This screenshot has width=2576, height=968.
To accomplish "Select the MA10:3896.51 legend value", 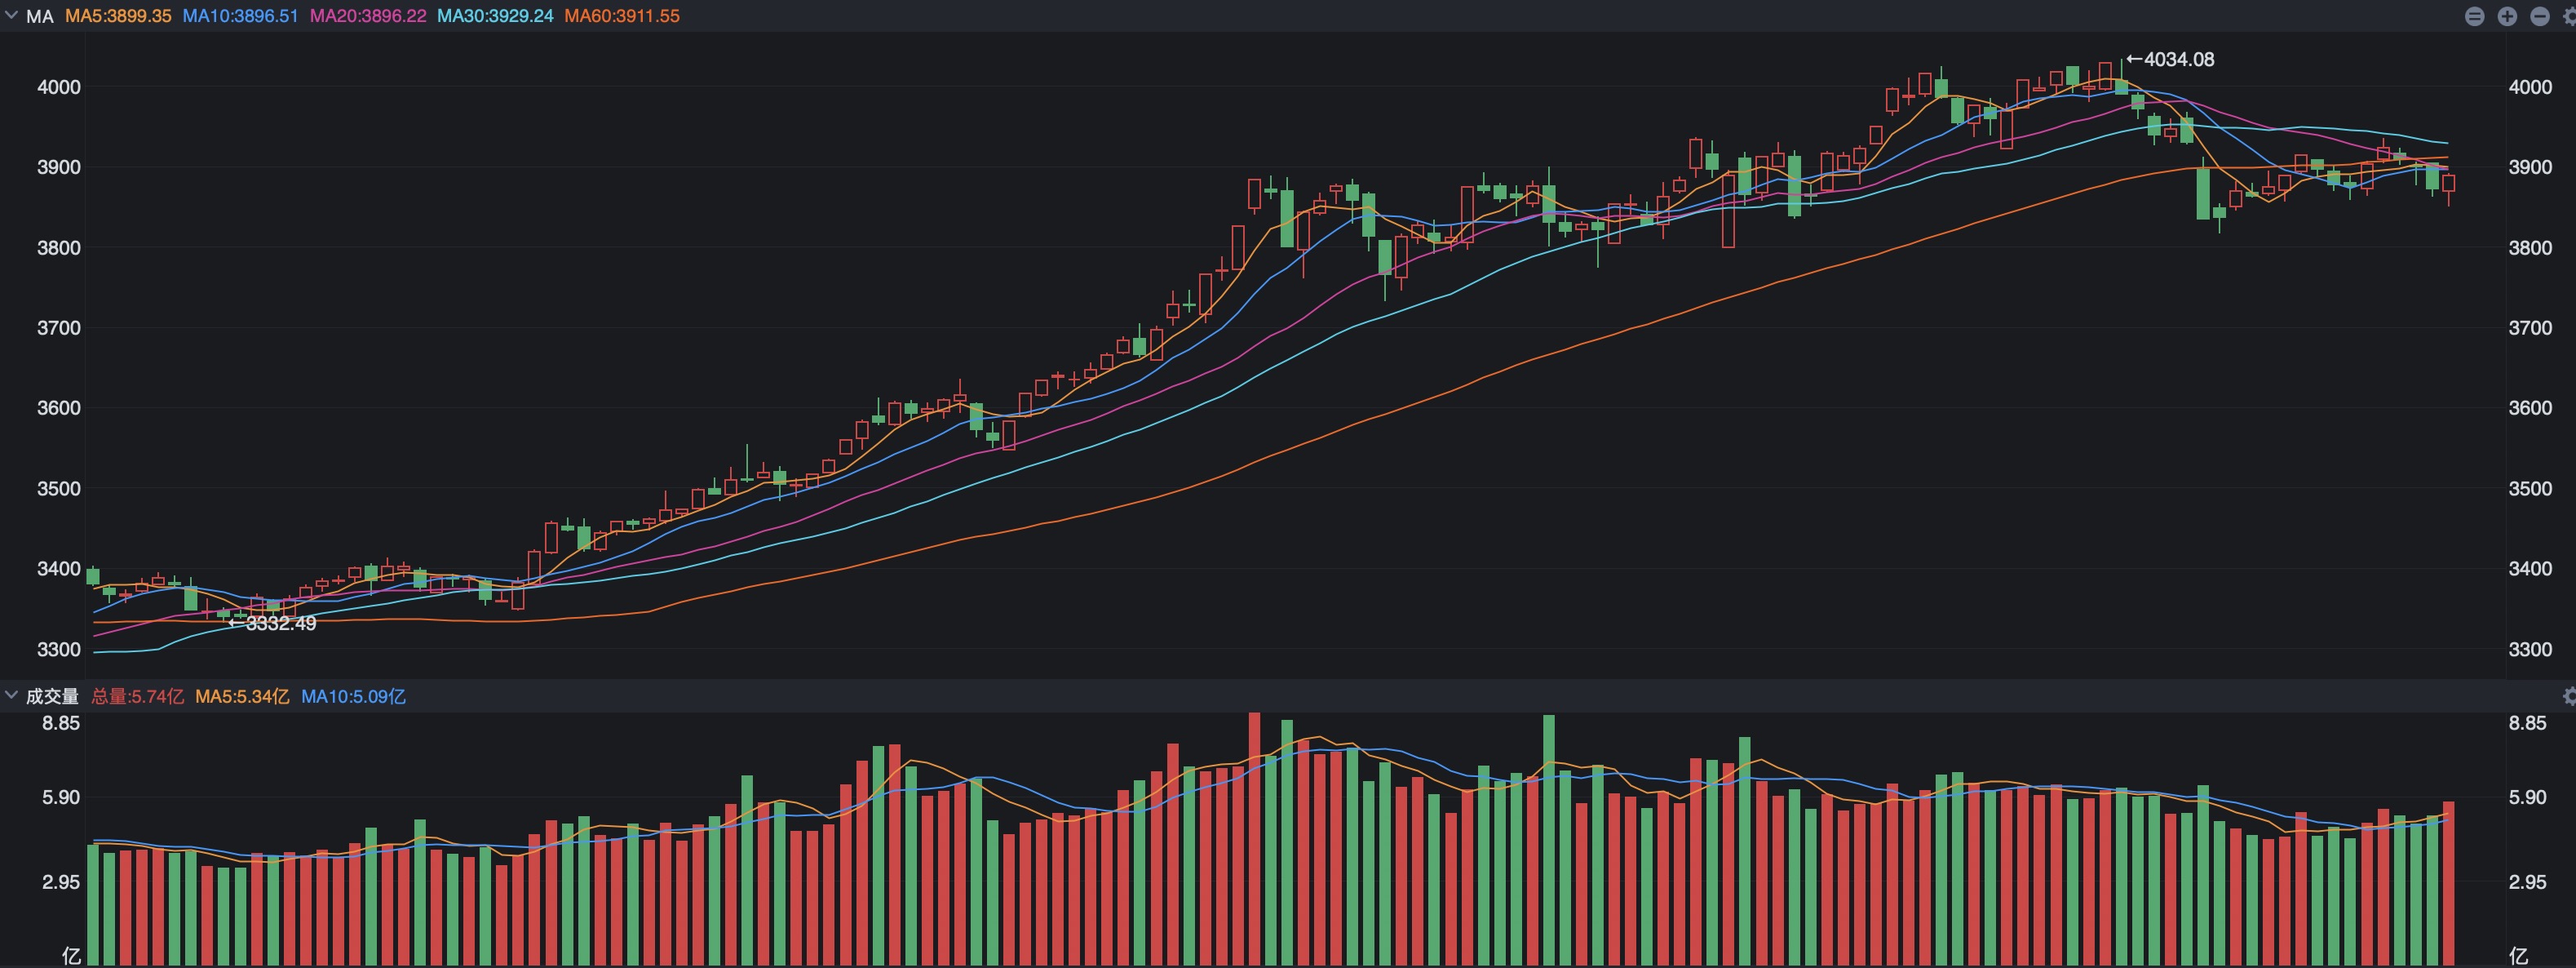I will (240, 16).
